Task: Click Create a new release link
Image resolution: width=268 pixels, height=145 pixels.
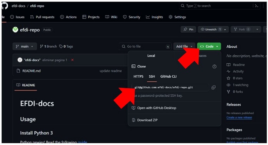Action: pos(239,117)
